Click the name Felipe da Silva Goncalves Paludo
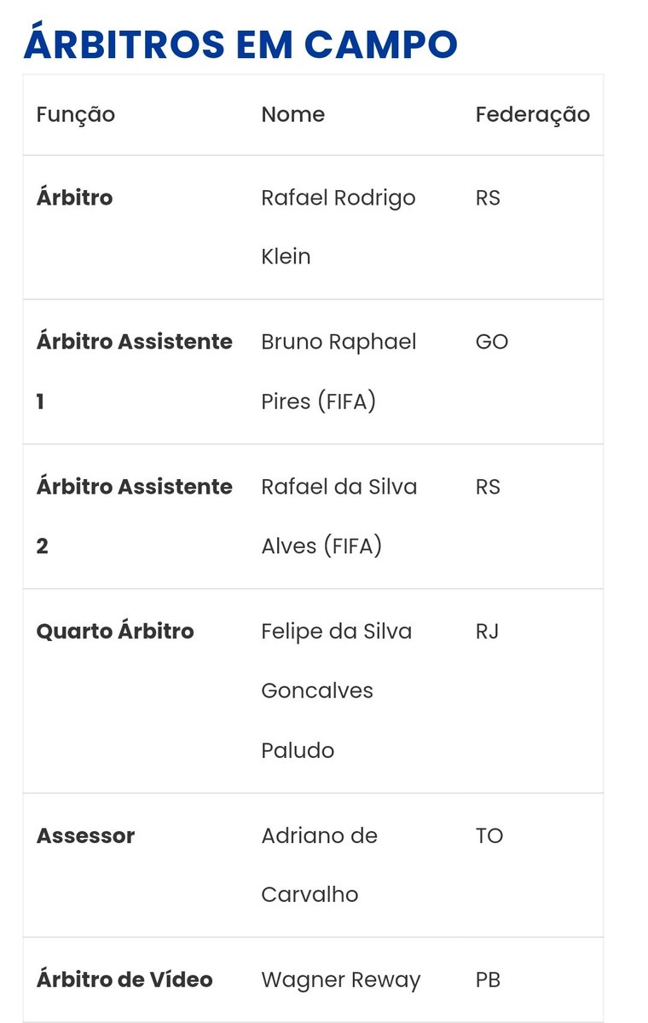The image size is (648, 1023). pos(336,691)
